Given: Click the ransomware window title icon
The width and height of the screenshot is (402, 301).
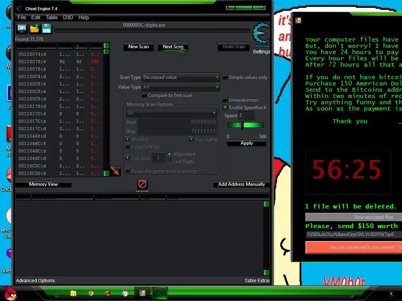Looking at the screenshot, I should pyautogui.click(x=298, y=20).
